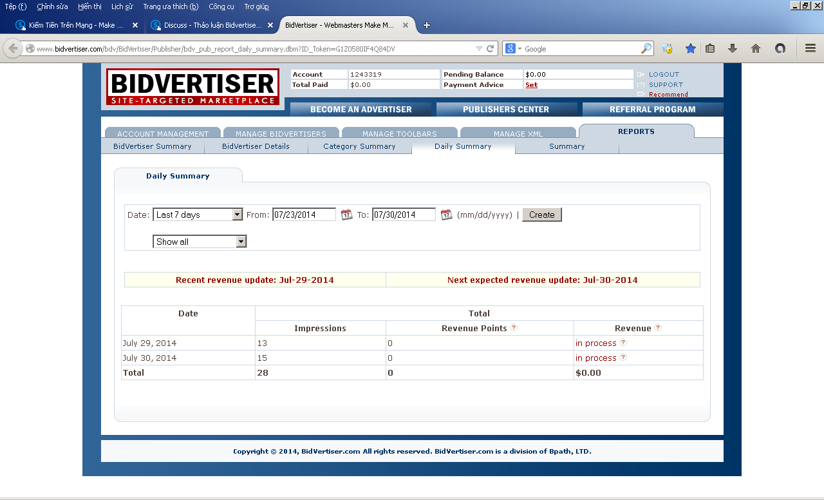Image resolution: width=824 pixels, height=500 pixels.
Task: Open the calendar picker for the To date
Action: tap(447, 215)
